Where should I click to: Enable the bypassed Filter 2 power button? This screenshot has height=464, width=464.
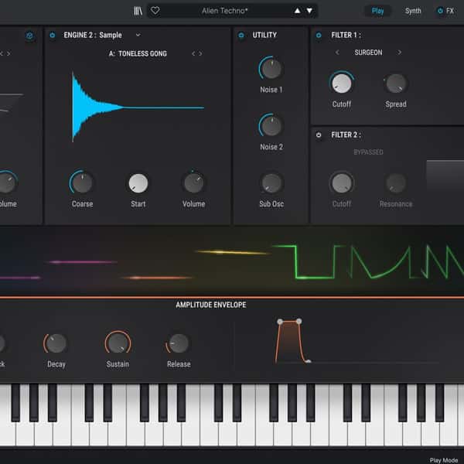pyautogui.click(x=319, y=135)
